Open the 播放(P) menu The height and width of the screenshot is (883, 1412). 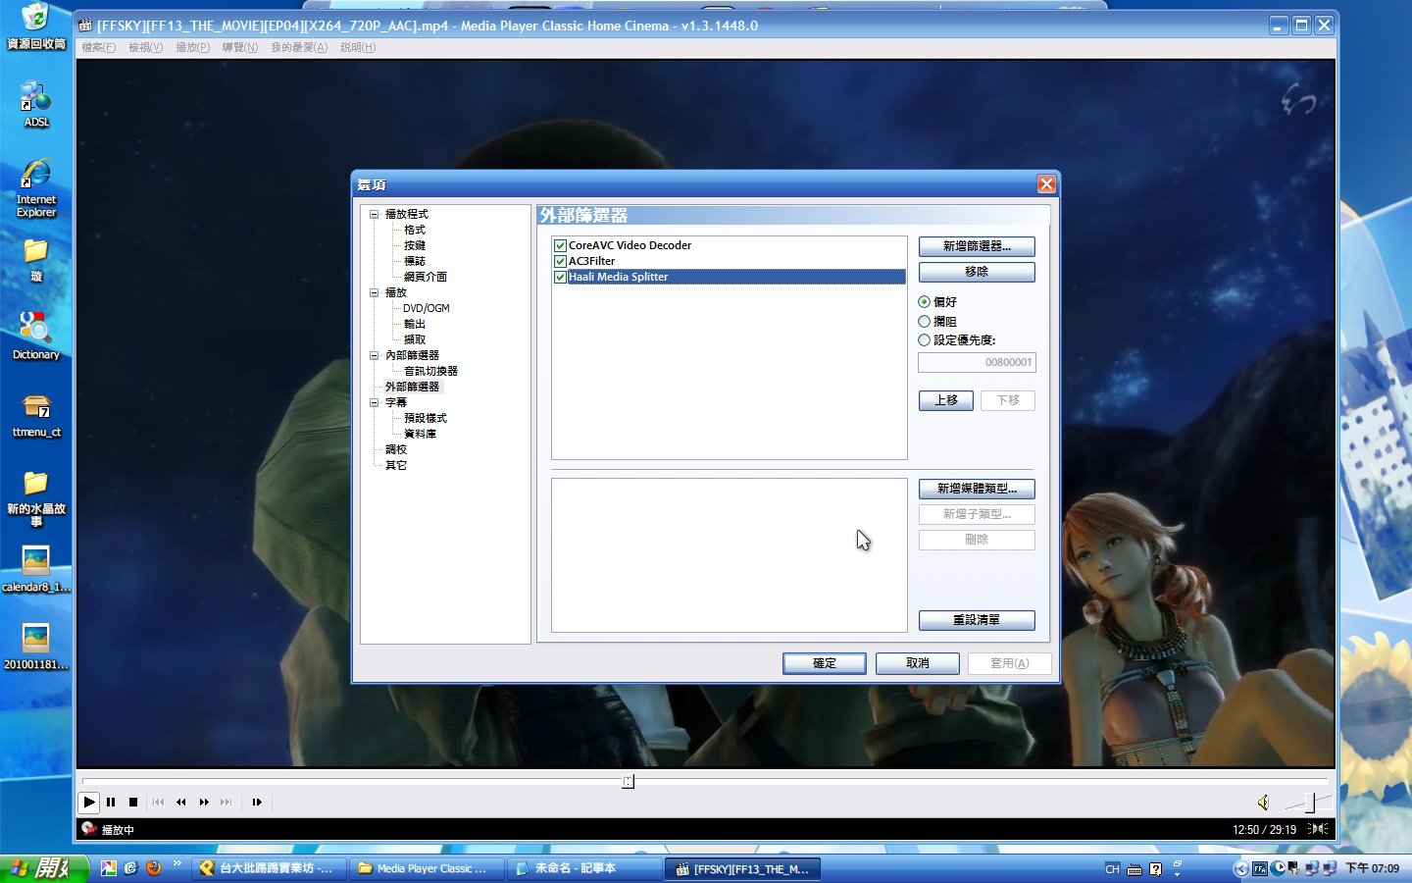(x=192, y=47)
